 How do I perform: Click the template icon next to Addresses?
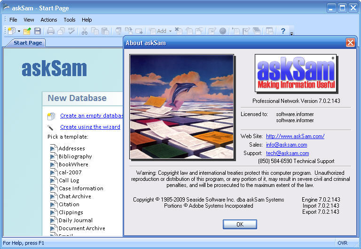tap(54, 148)
